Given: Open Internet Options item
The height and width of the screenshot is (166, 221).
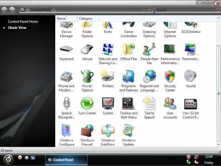Looking at the screenshot, I should click(170, 30).
